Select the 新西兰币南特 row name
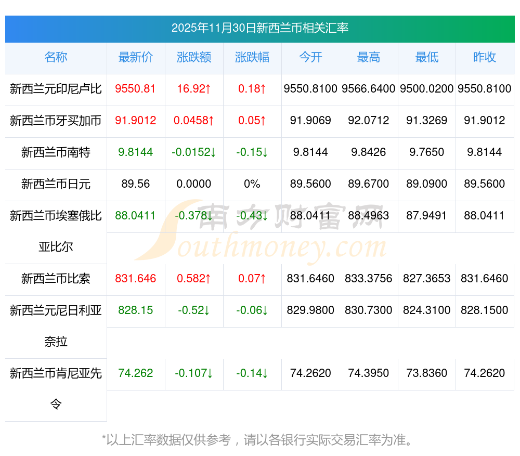Viewport: 520px width, 456px height. pos(56,152)
